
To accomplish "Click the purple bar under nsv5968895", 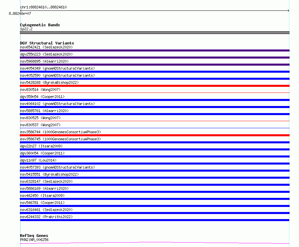I will [155, 65].
